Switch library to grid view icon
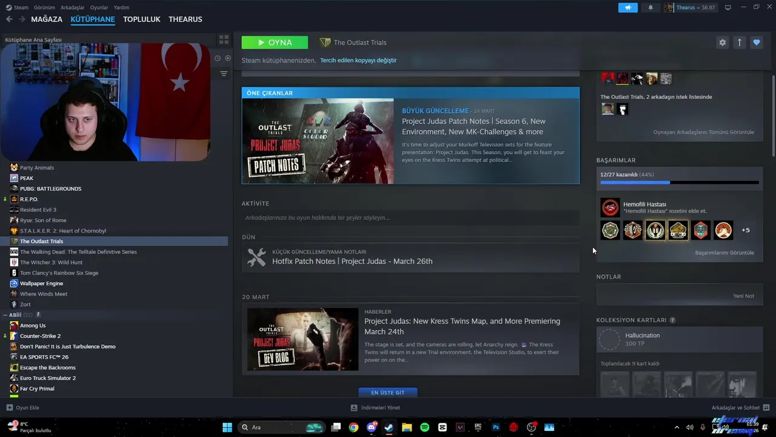 224,39
